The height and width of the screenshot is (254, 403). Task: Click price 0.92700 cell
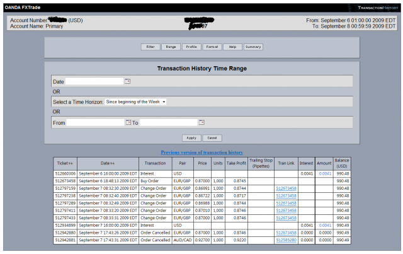coord(202,240)
